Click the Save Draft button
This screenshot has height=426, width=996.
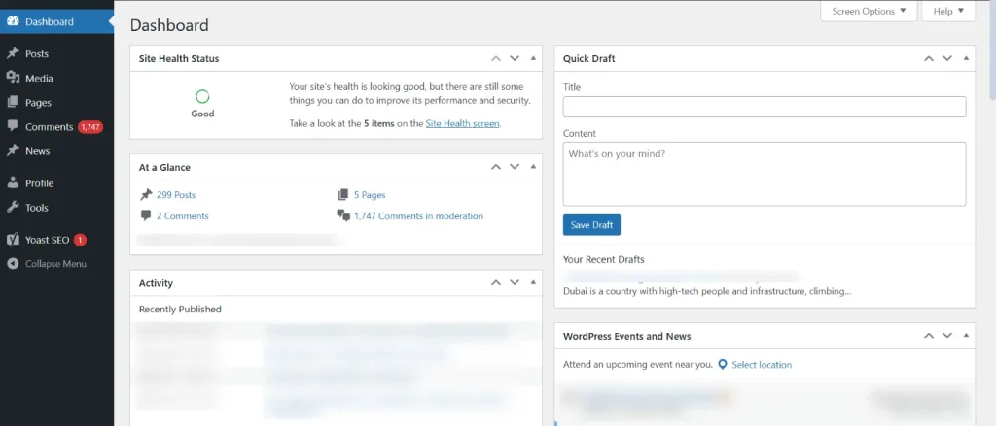[x=591, y=225]
